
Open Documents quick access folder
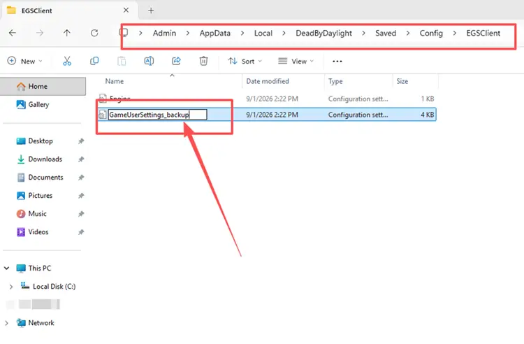(46, 177)
